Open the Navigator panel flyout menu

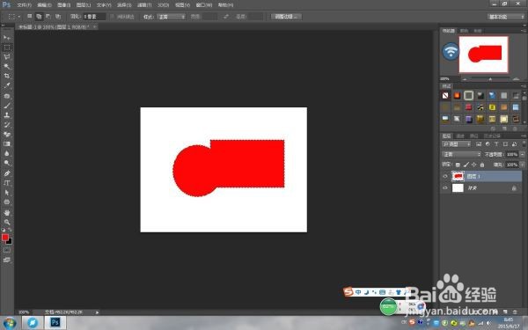click(x=524, y=31)
